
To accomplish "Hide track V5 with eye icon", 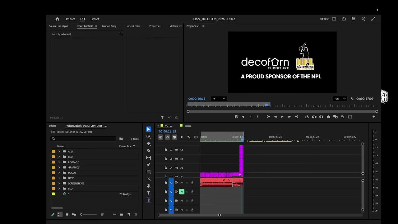I will pos(182,168).
